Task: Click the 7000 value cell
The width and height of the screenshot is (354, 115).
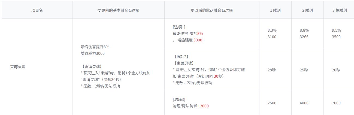Action: coord(336,103)
